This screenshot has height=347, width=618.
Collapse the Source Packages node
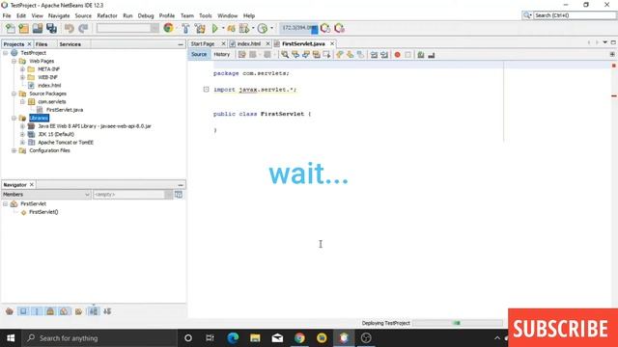coord(14,93)
